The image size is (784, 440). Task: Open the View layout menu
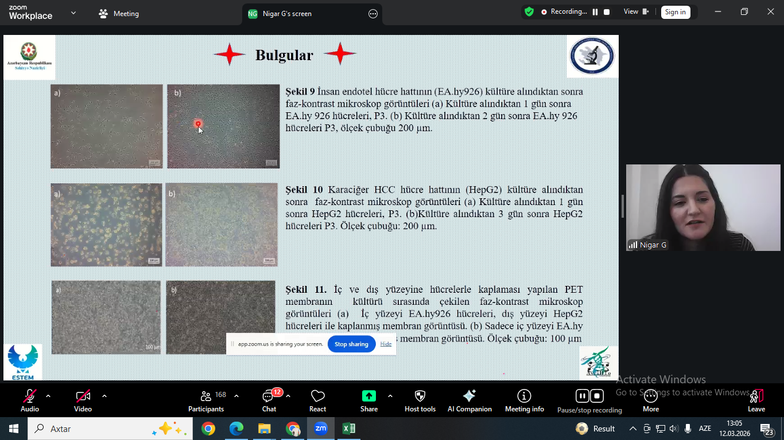click(636, 12)
